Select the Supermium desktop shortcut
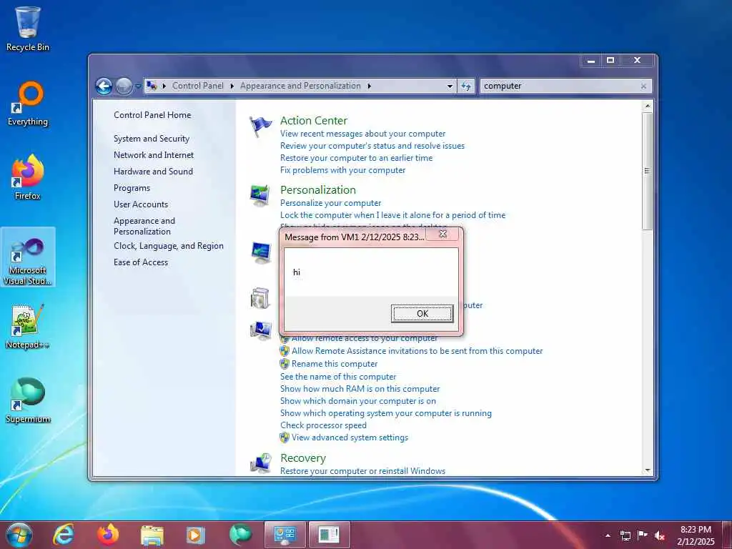 point(28,400)
